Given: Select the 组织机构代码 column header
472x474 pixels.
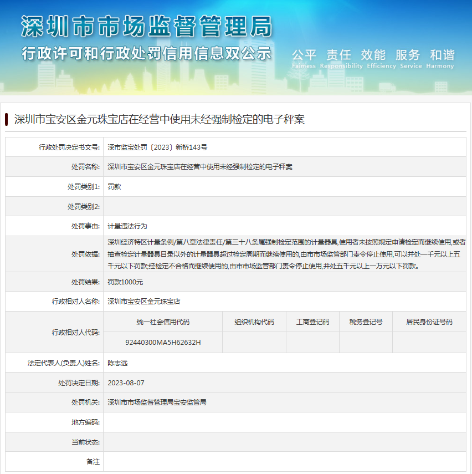Looking at the screenshot, I should [x=254, y=322].
